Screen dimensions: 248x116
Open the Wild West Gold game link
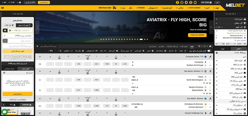tap(107, 8)
